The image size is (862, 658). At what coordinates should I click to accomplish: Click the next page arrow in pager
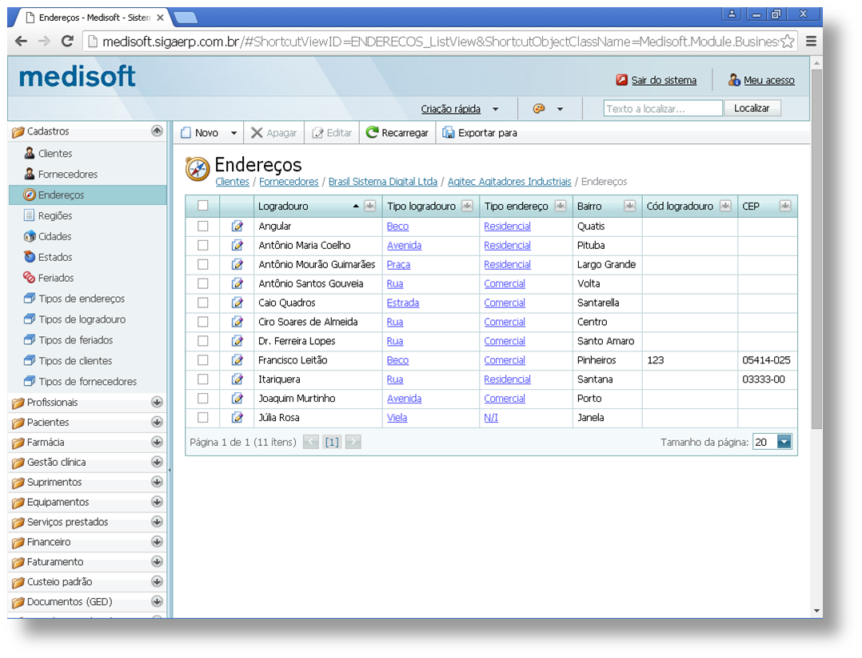click(353, 442)
